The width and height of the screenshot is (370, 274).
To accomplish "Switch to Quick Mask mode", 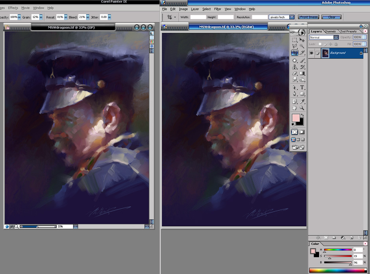I will pos(302,132).
